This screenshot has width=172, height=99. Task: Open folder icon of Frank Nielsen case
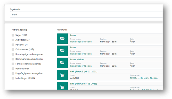click(62, 63)
